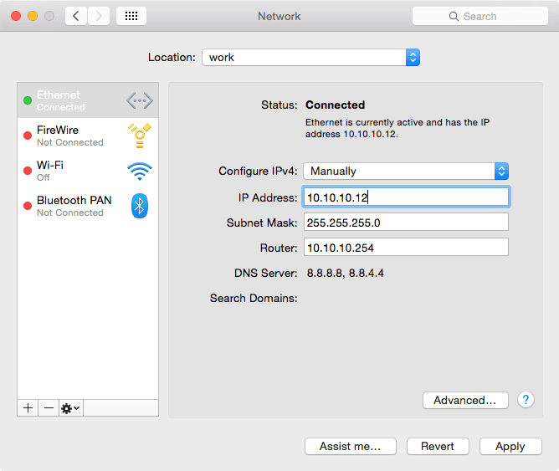Click the Search Domains label
559x471 pixels.
(x=254, y=298)
